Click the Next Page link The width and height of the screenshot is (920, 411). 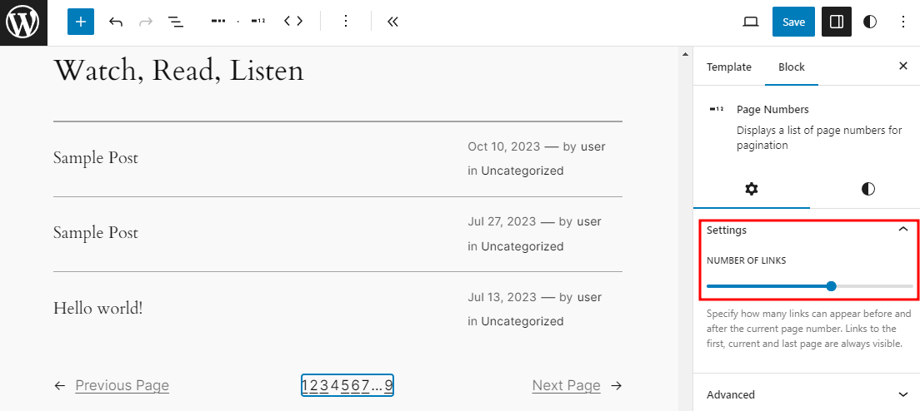(x=566, y=385)
